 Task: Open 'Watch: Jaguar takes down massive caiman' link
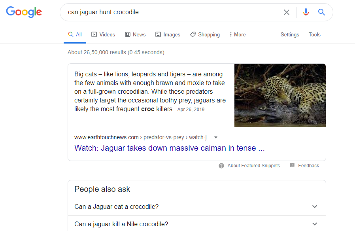coord(169,148)
